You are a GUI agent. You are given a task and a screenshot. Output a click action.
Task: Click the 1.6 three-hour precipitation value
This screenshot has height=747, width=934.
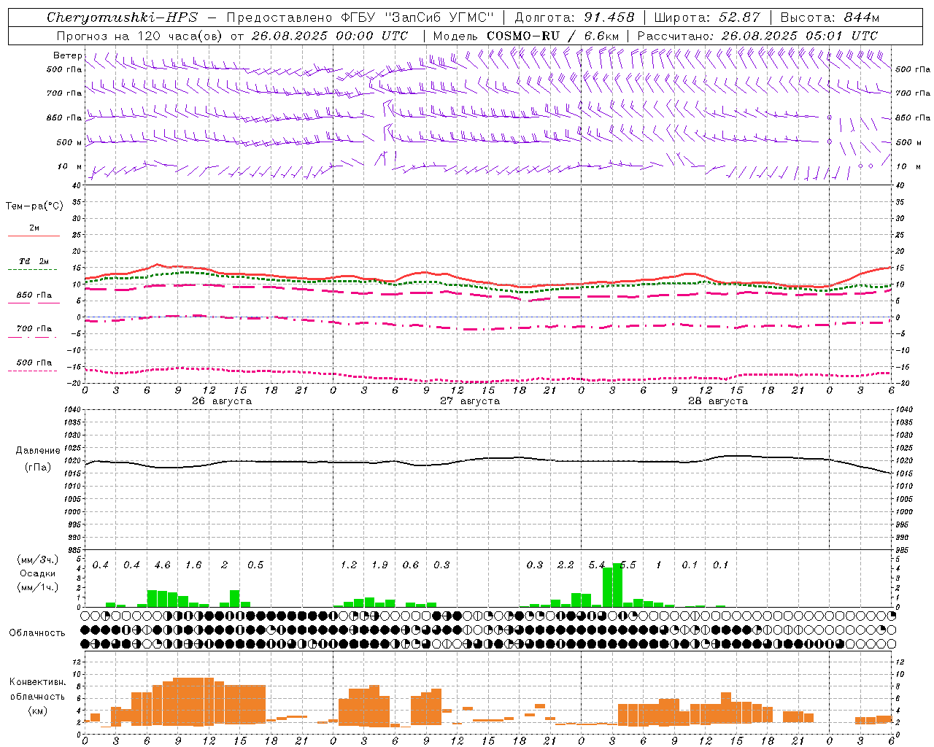[x=193, y=565]
